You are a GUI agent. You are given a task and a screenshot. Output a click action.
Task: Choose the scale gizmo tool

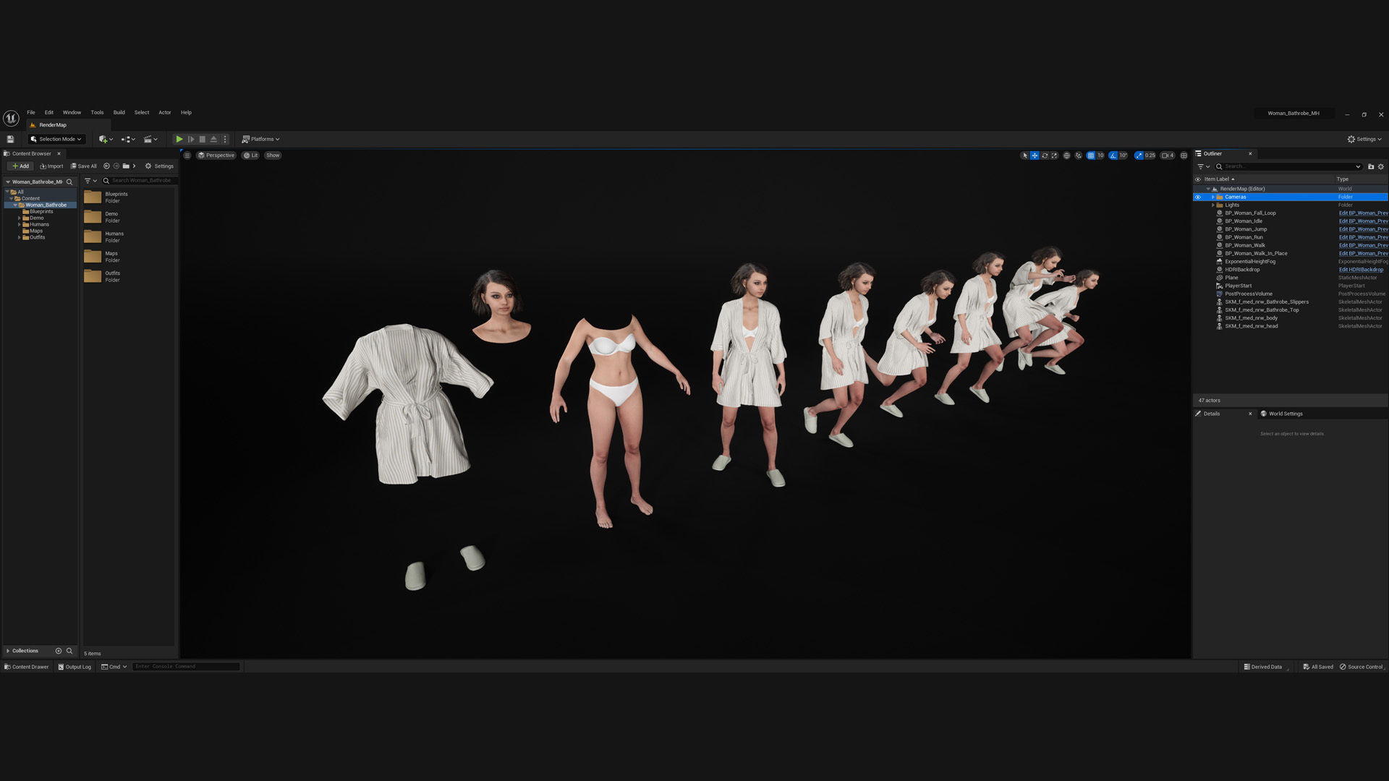coord(1054,155)
